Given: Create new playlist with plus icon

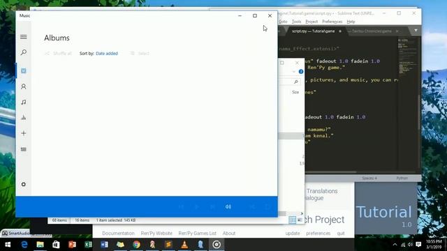Looking at the screenshot, I should 24,133.
